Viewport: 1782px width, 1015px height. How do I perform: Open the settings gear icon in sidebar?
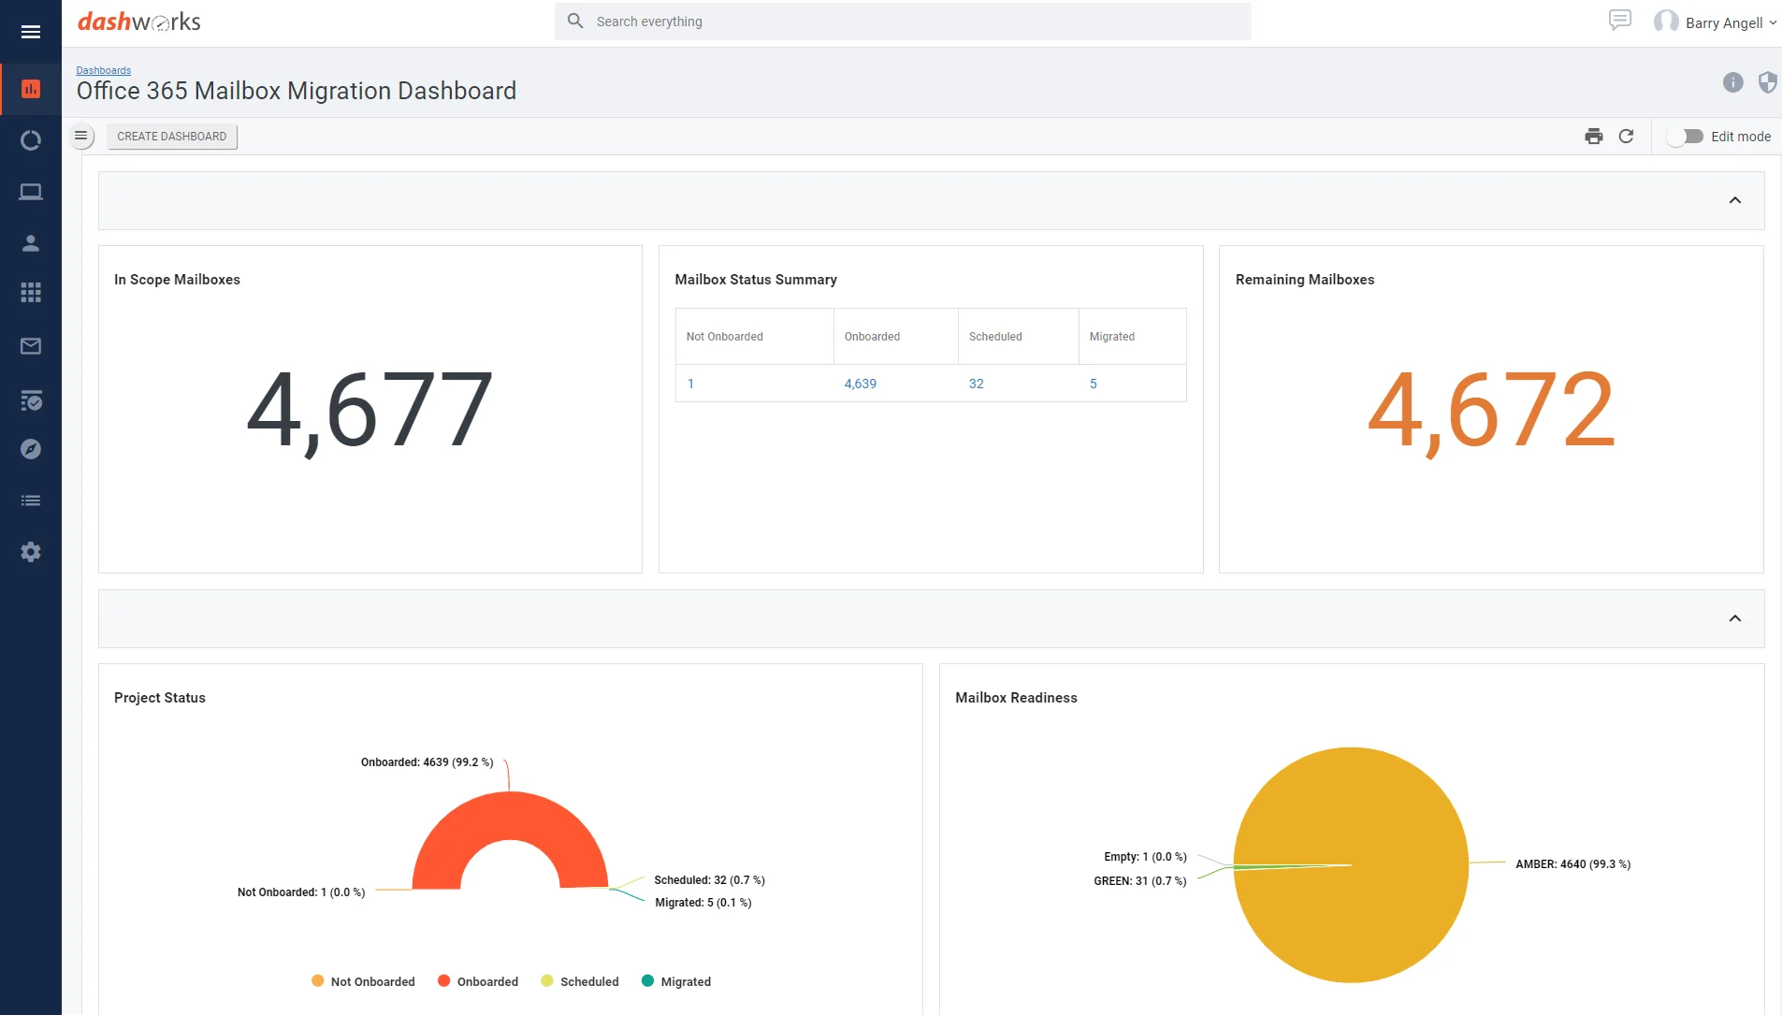pos(31,552)
